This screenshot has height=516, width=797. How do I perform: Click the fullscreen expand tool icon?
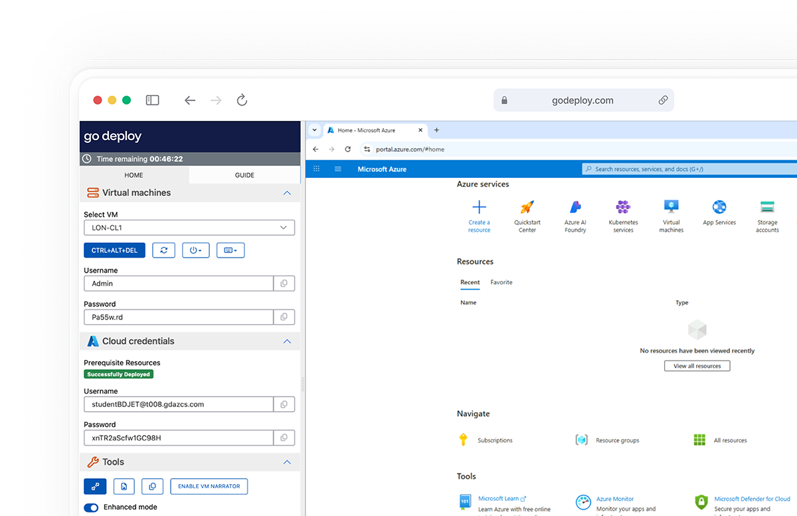point(95,486)
